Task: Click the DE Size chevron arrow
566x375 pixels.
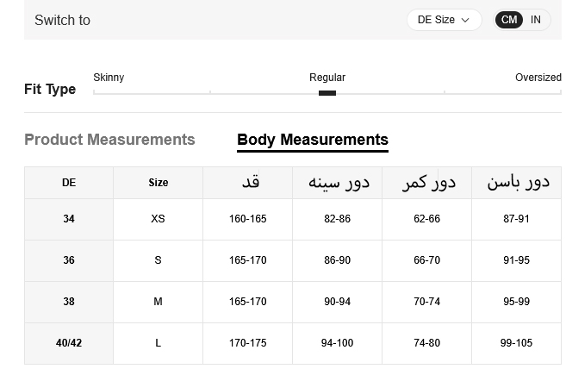Action: point(465,20)
